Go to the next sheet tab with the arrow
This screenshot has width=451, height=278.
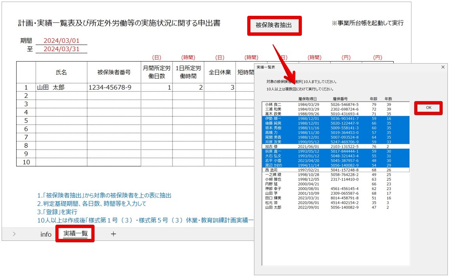(14, 234)
